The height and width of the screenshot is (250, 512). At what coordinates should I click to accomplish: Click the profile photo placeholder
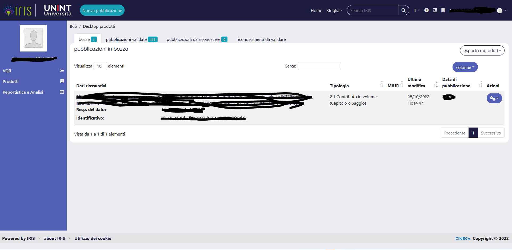coord(33,38)
